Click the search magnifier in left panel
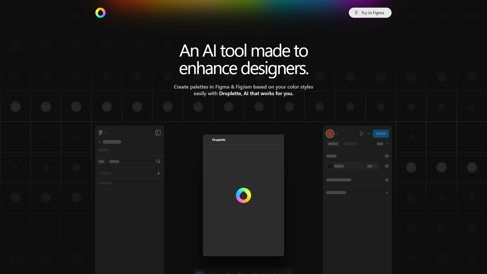487x274 pixels. coord(159,162)
